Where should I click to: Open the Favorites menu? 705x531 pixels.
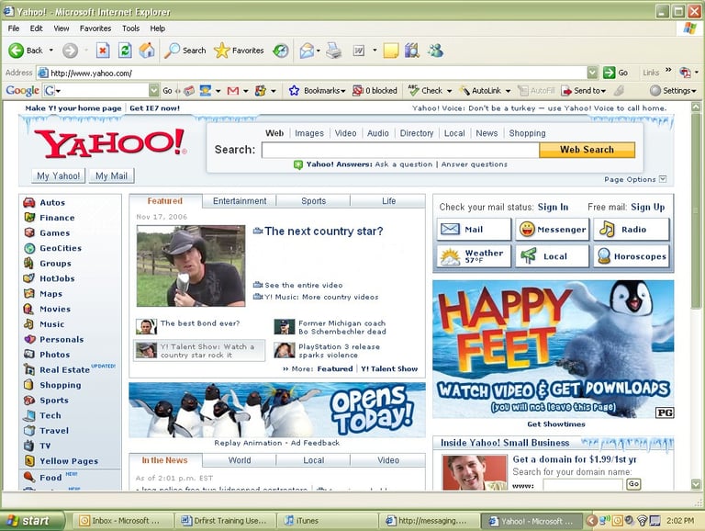tap(95, 28)
